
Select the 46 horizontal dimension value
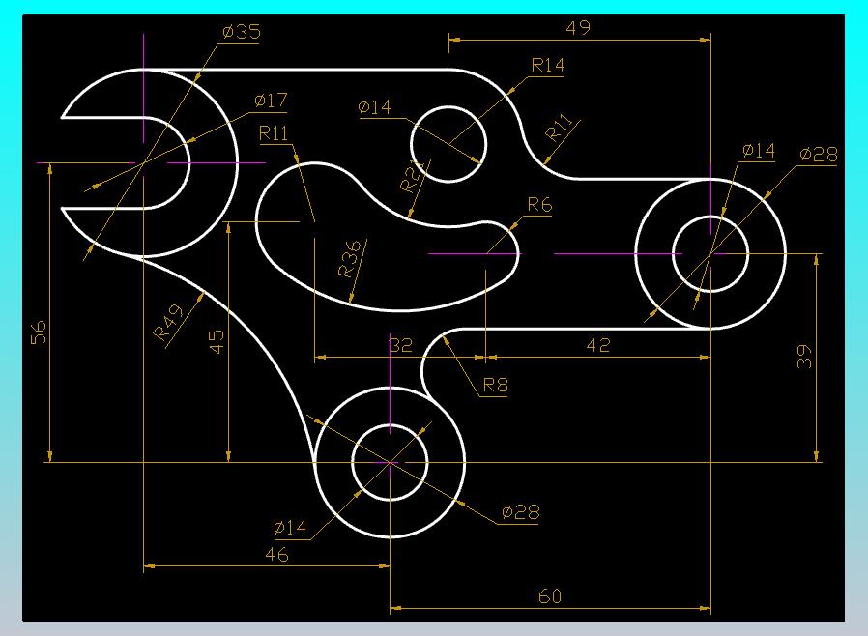point(276,554)
